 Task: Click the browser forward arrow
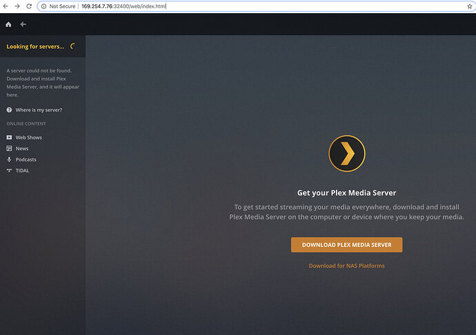pyautogui.click(x=17, y=6)
